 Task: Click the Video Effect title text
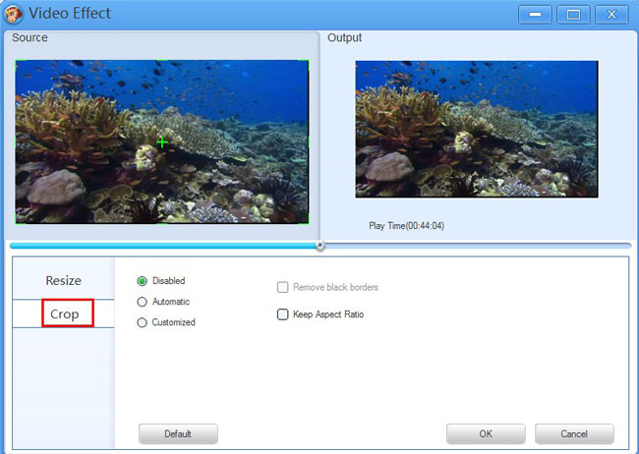point(70,14)
